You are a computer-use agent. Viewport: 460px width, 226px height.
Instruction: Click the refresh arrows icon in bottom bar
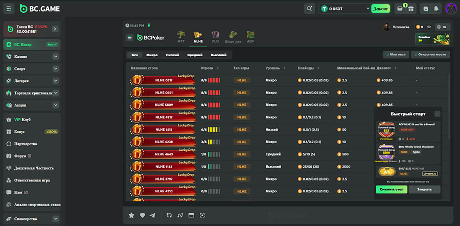point(169,215)
